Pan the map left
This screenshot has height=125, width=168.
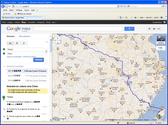56,41
